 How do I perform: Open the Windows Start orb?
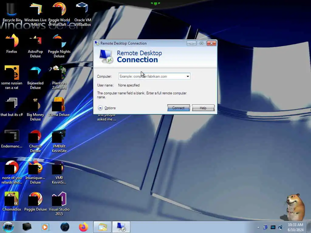pos(8,227)
